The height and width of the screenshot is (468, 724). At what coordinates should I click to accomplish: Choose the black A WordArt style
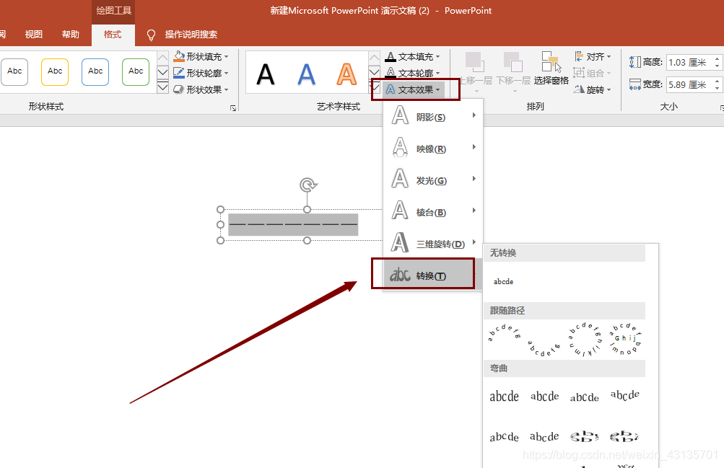[x=266, y=74]
